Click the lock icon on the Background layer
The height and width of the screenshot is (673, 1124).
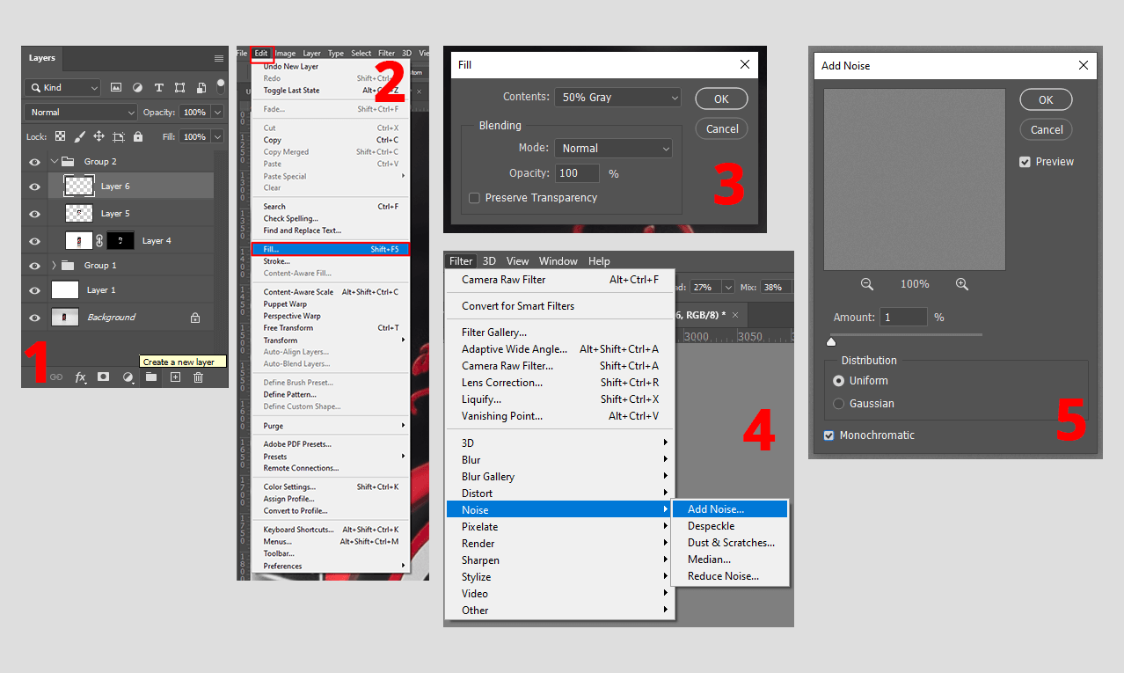(195, 318)
